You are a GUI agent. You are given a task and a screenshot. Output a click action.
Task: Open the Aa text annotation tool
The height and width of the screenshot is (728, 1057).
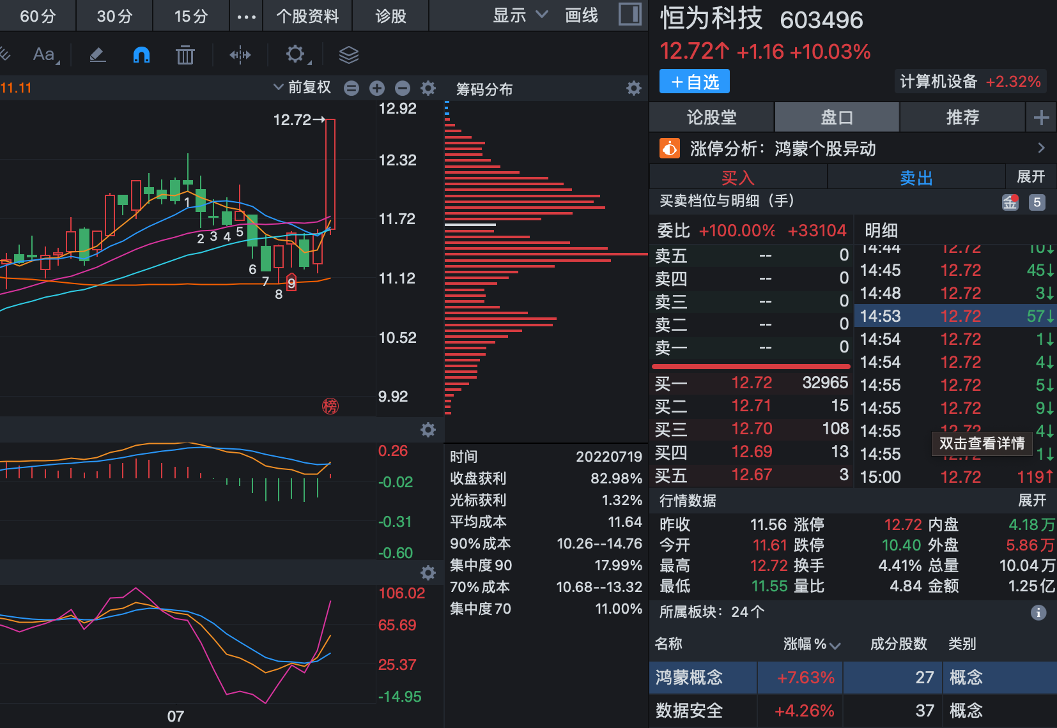click(43, 55)
